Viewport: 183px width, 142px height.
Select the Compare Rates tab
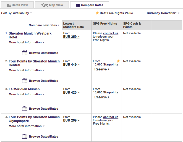(x=89, y=5)
